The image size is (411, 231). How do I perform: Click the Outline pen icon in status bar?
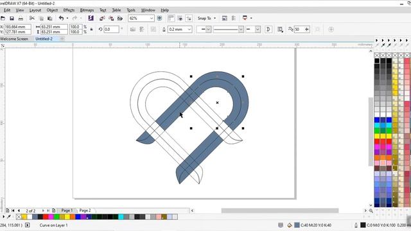356,225
